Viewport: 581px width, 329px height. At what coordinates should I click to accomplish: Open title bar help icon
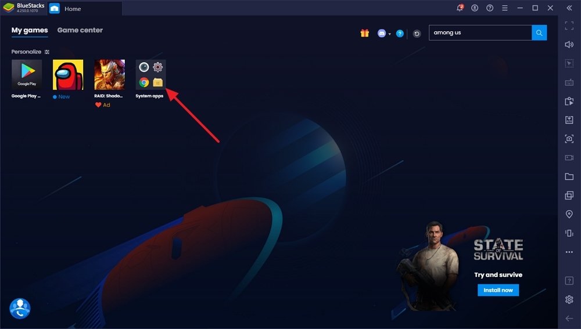coord(490,8)
